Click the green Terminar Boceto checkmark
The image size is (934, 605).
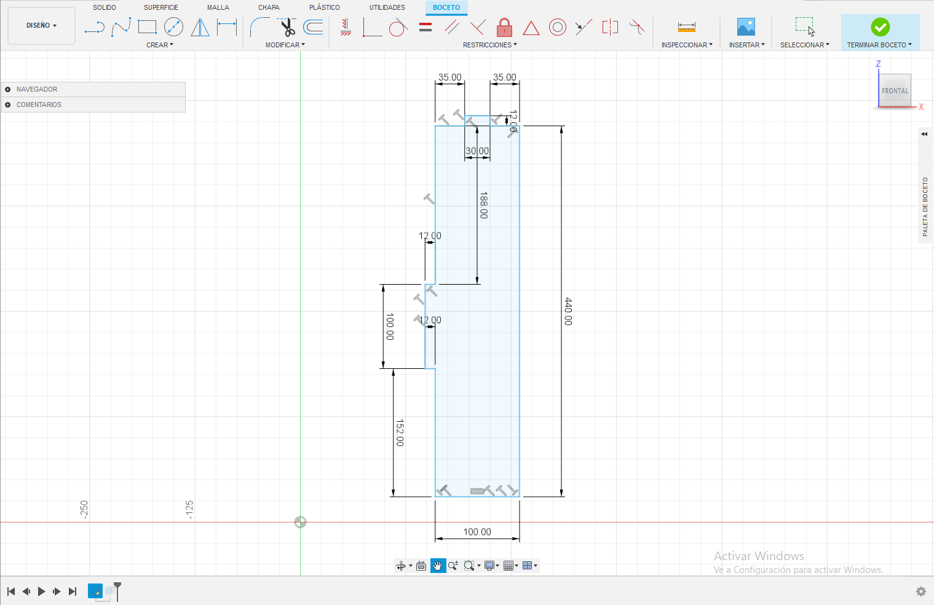coord(880,27)
